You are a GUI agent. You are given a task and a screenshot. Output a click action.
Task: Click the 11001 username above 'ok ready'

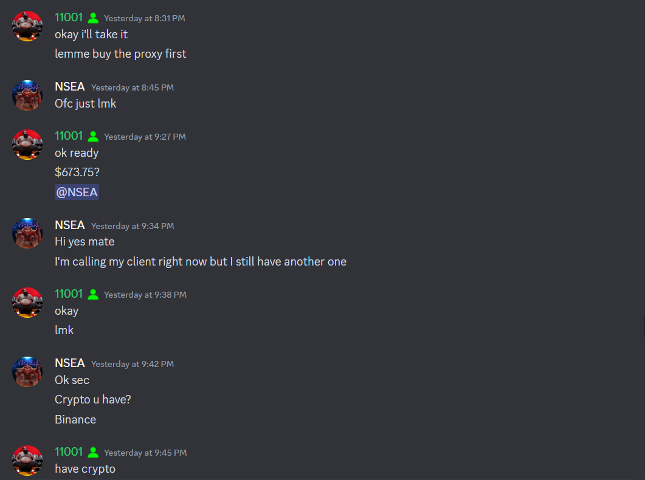[69, 135]
